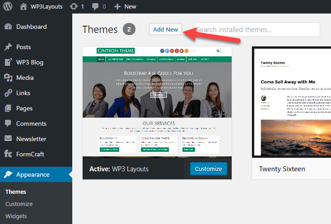Open the Widgets submenu link
The height and width of the screenshot is (224, 331).
tap(16, 216)
